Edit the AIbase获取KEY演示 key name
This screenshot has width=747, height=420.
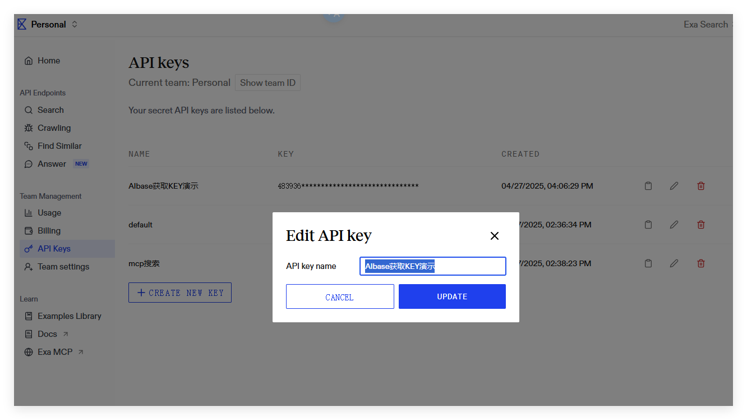tap(674, 186)
